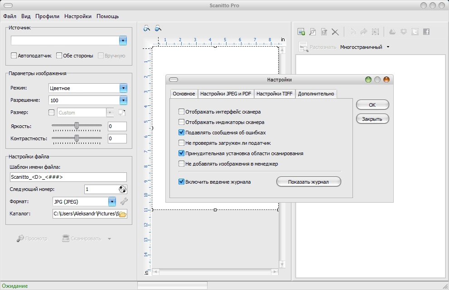Uncheck Включить ведение журнала
The width and height of the screenshot is (449, 290).
click(181, 181)
